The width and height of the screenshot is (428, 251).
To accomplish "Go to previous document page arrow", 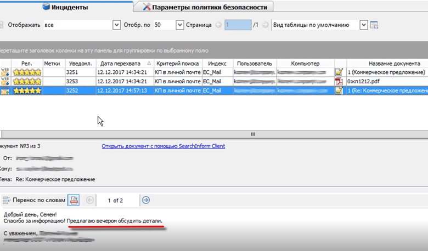I will 89,201.
